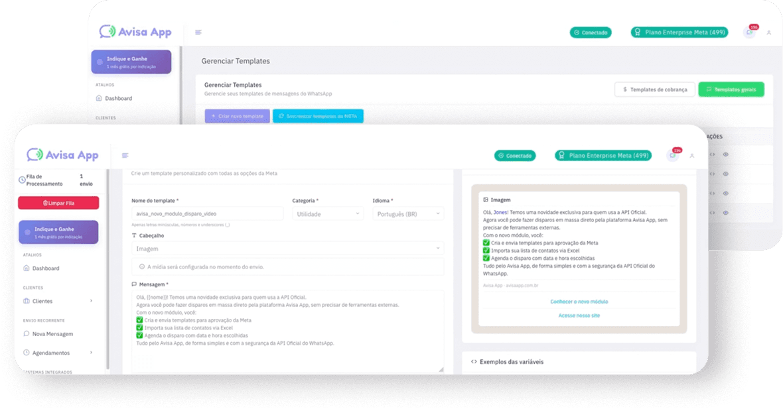Screen dimensions: 783x409
Task: Click the Nome do template input field
Action: point(207,214)
